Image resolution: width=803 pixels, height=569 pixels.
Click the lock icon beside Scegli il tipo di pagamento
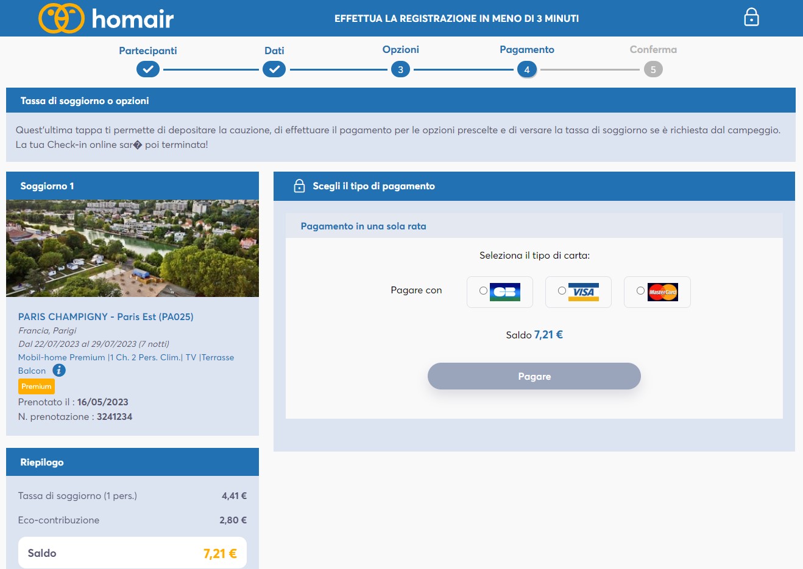tap(299, 186)
